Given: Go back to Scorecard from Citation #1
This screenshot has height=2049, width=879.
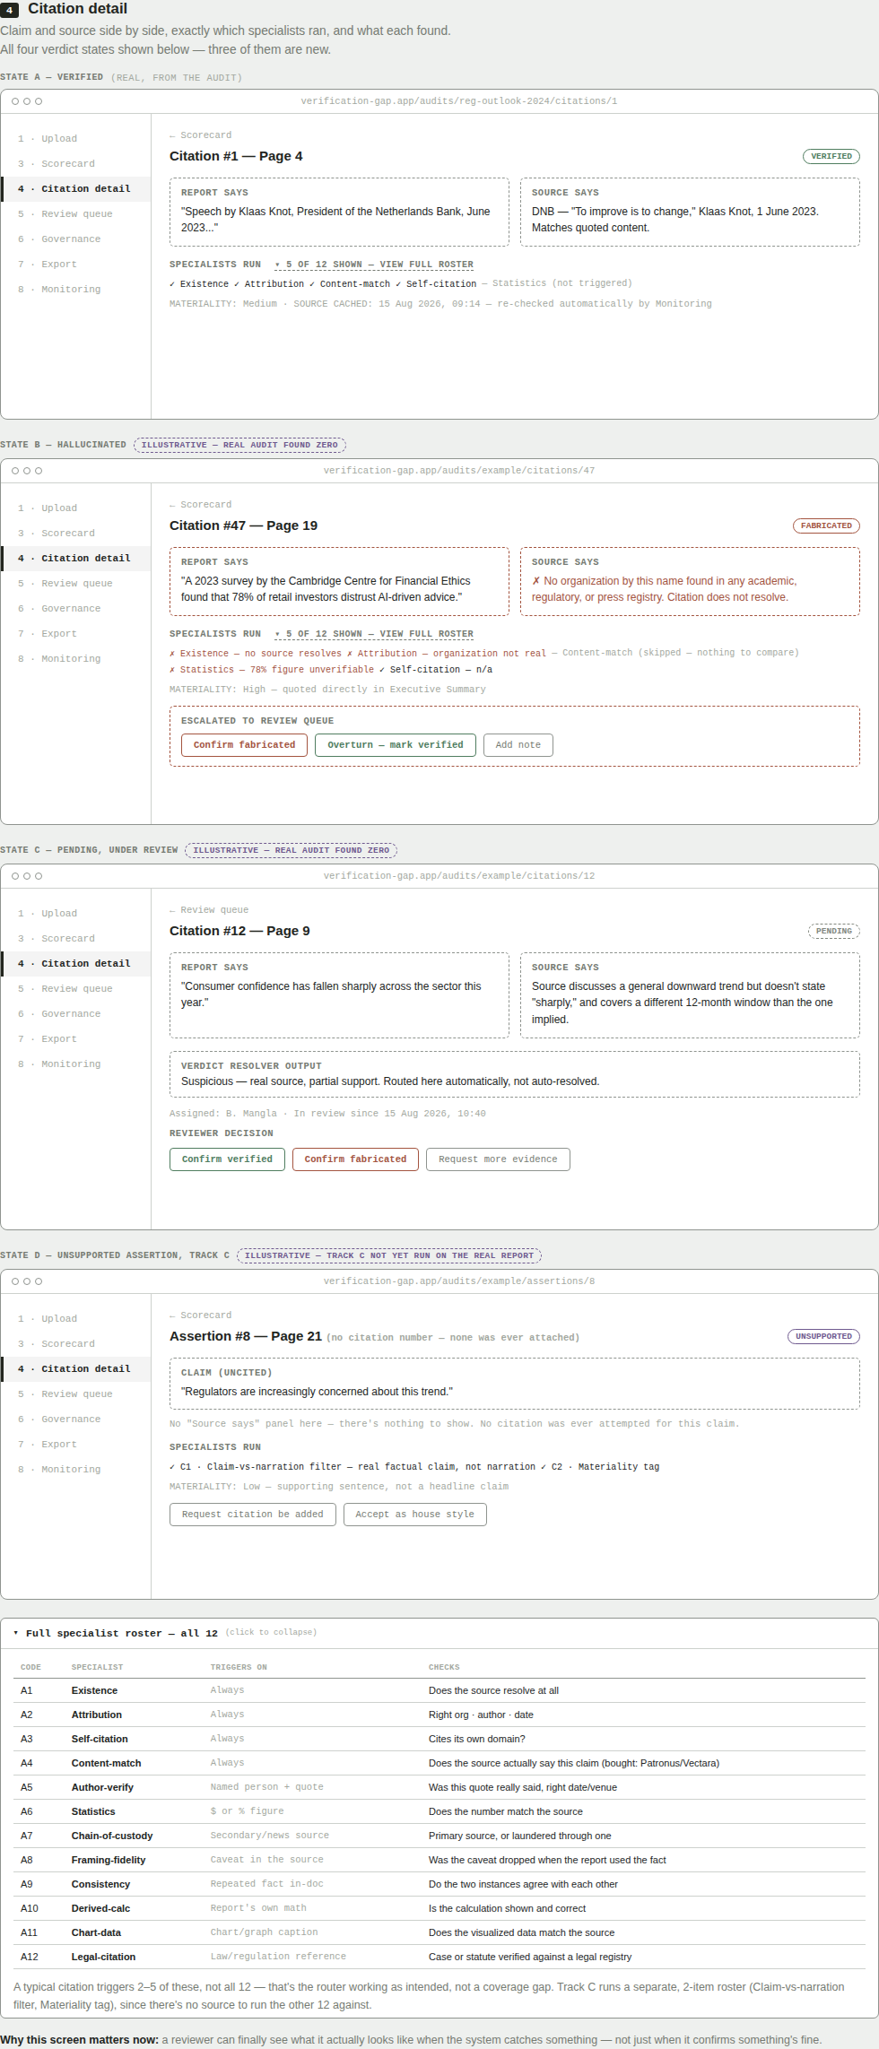Looking at the screenshot, I should pos(200,135).
